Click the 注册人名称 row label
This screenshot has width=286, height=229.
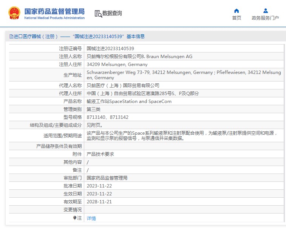click(70, 57)
